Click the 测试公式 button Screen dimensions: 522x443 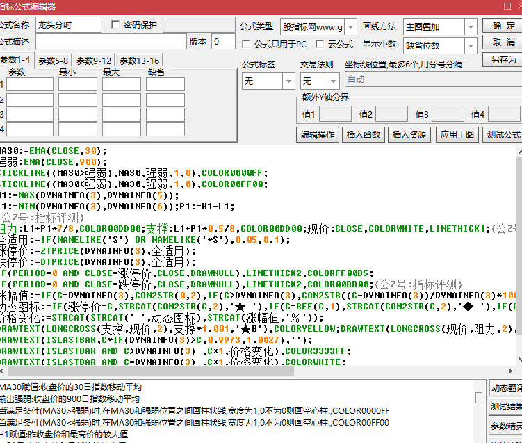503,134
